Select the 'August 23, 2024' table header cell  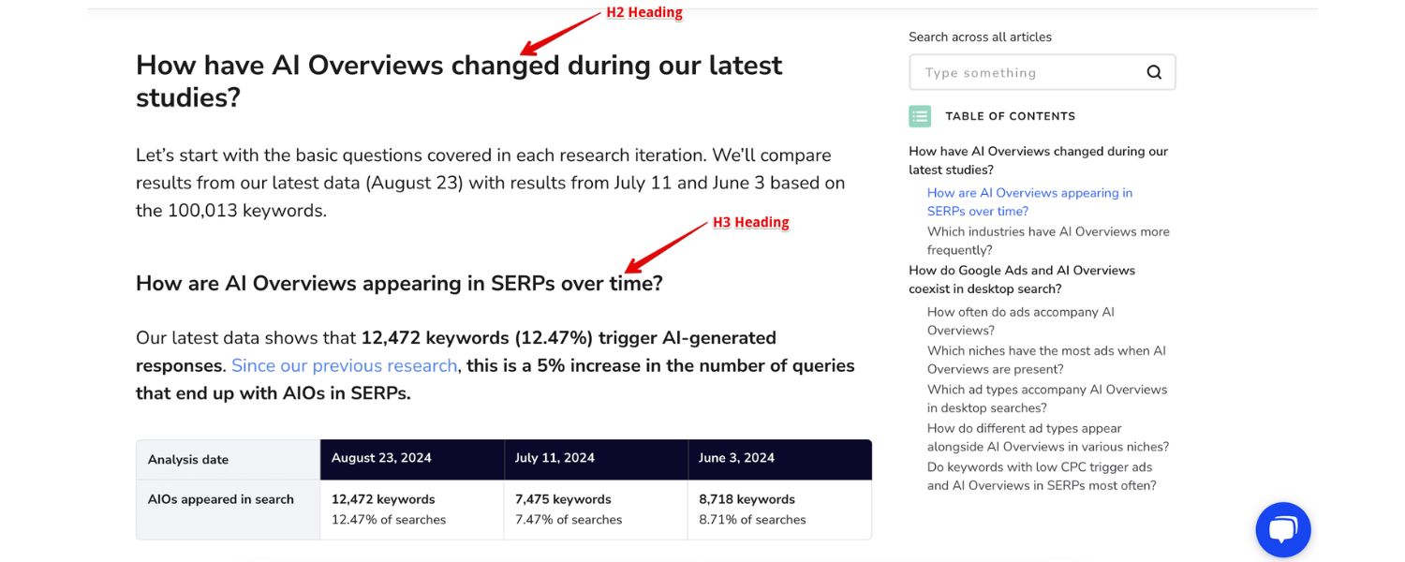pos(382,459)
